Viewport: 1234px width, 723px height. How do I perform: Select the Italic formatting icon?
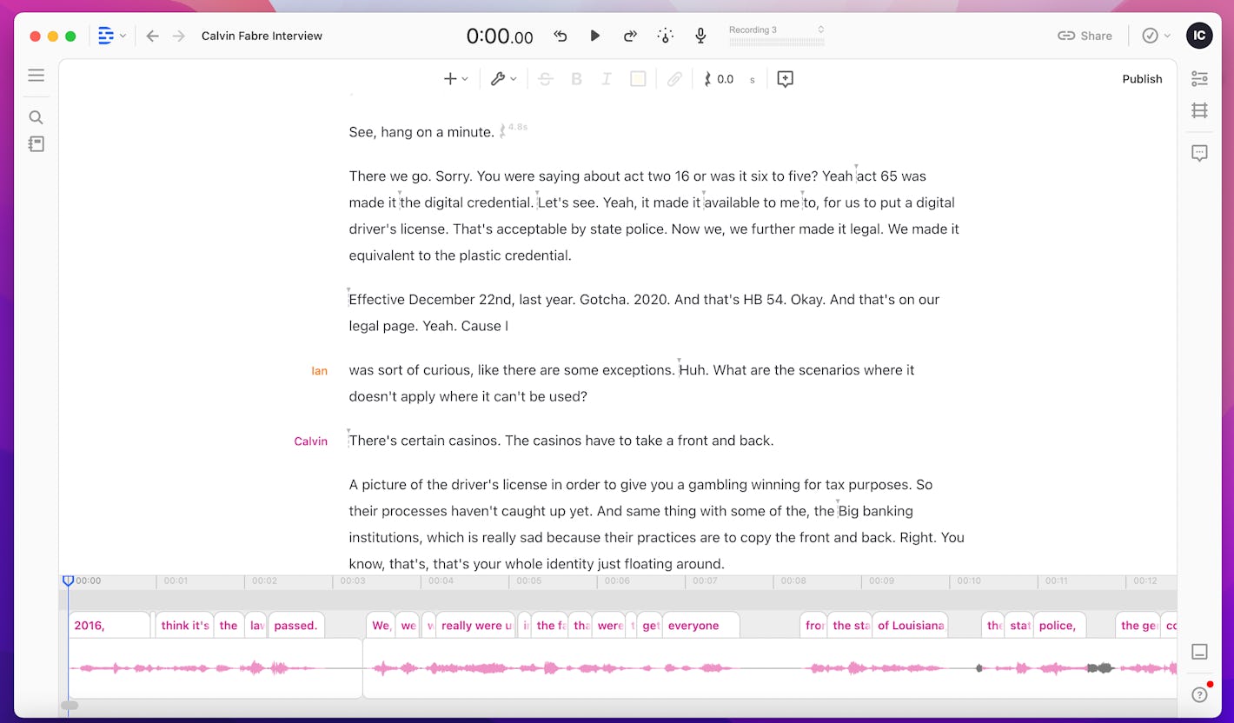coord(607,78)
